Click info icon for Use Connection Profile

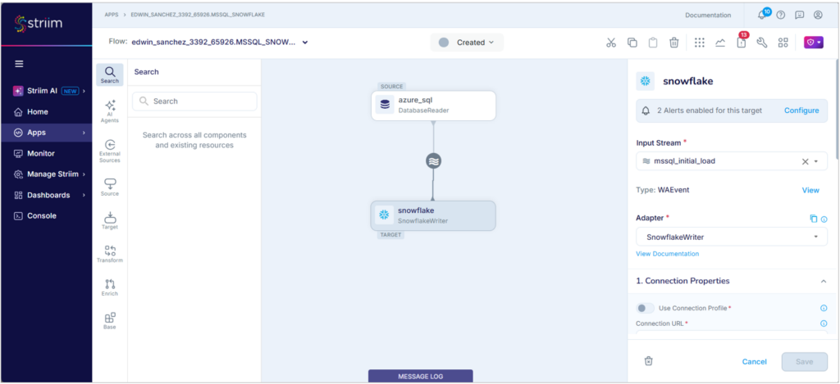[x=824, y=308]
